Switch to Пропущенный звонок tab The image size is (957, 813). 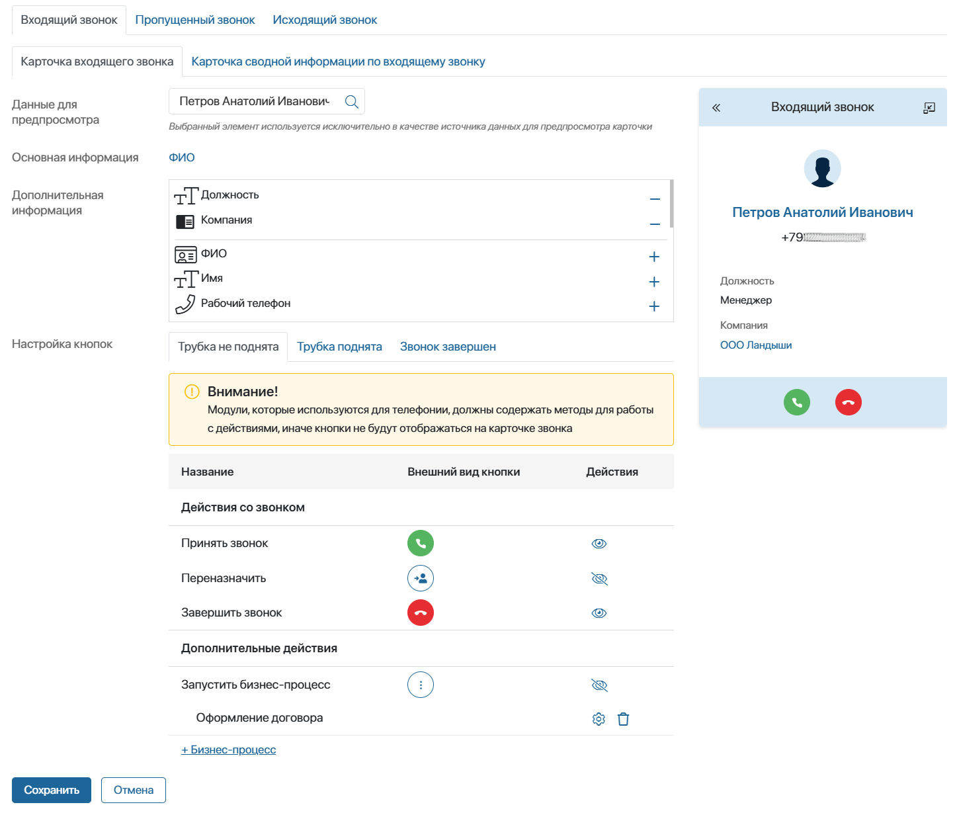tap(195, 20)
